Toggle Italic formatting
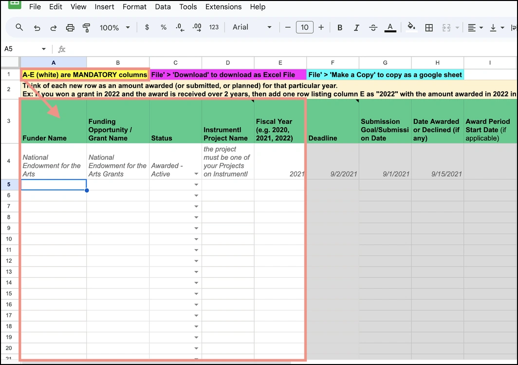The image size is (518, 365). (356, 28)
